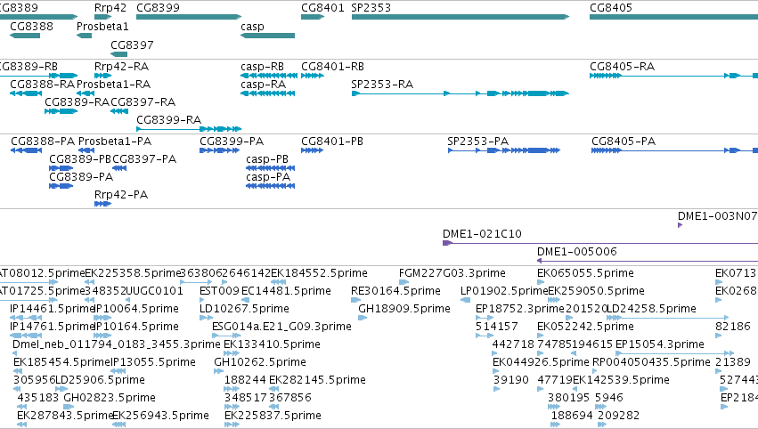Click the EK282145.5prime label
The height and width of the screenshot is (429, 758).
click(x=318, y=380)
